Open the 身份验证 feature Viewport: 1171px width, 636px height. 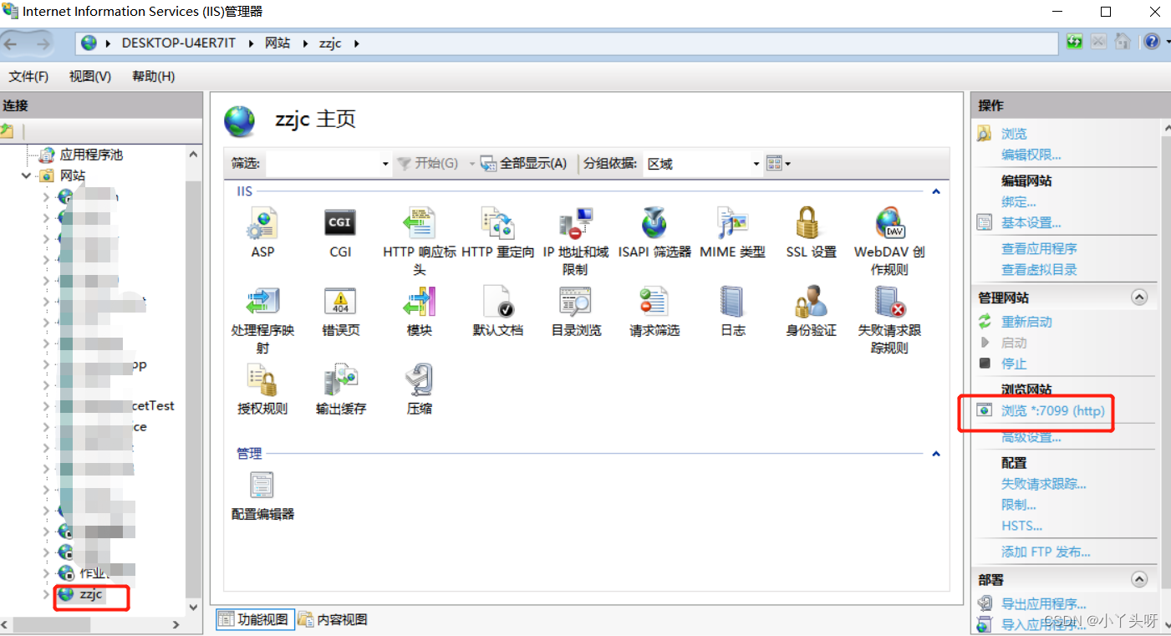[x=811, y=312]
